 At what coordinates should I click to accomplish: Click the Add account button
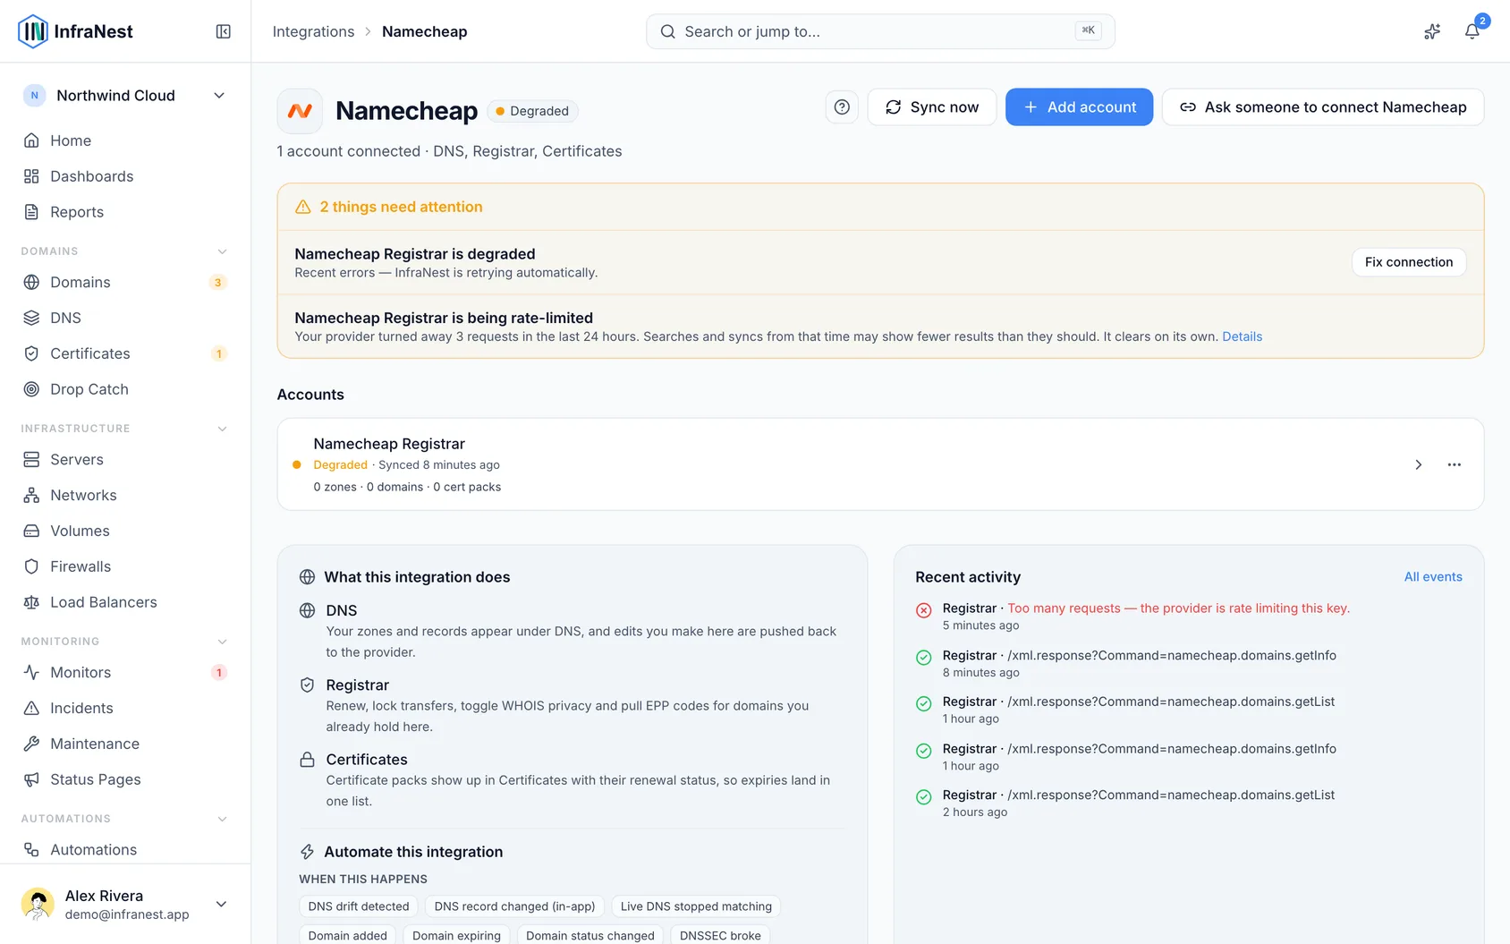[x=1079, y=107]
